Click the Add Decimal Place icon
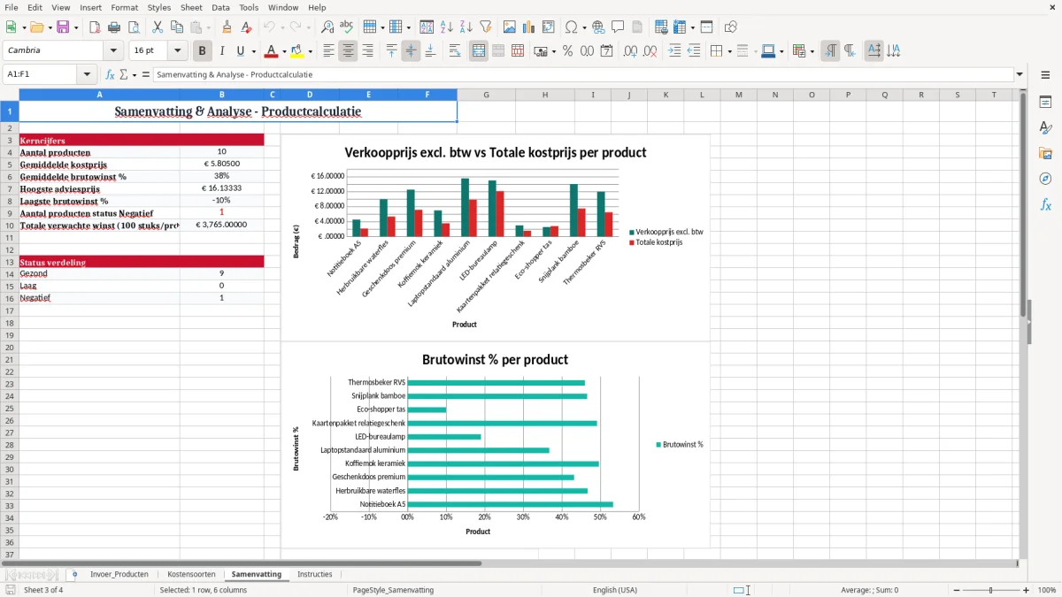 pos(631,51)
